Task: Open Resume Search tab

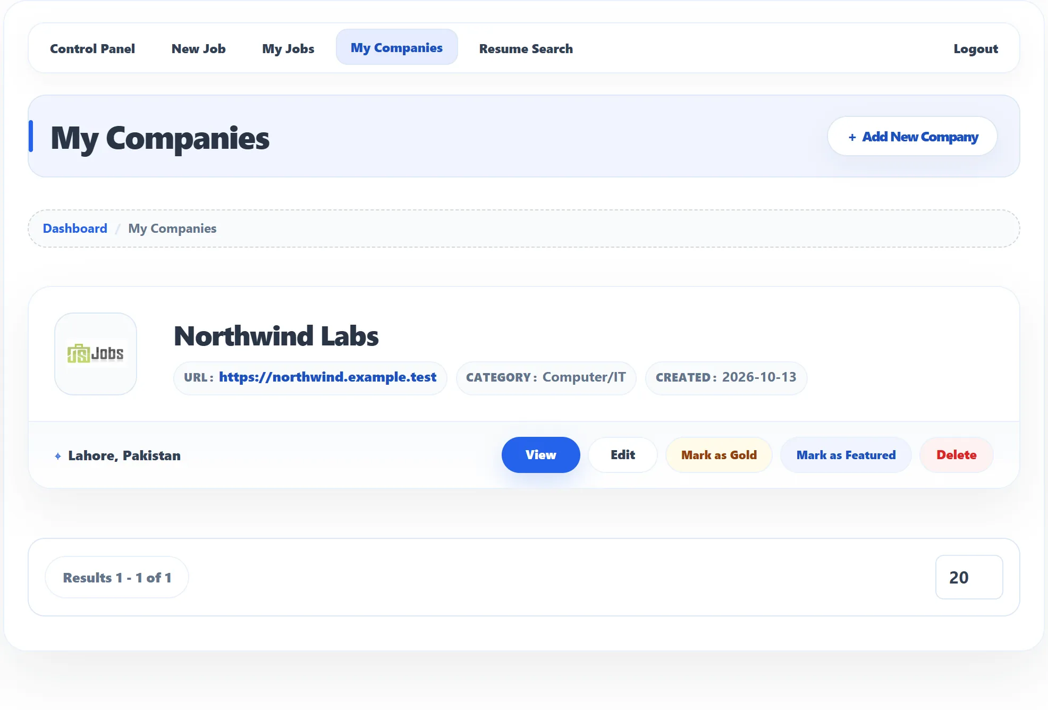Action: click(x=526, y=48)
